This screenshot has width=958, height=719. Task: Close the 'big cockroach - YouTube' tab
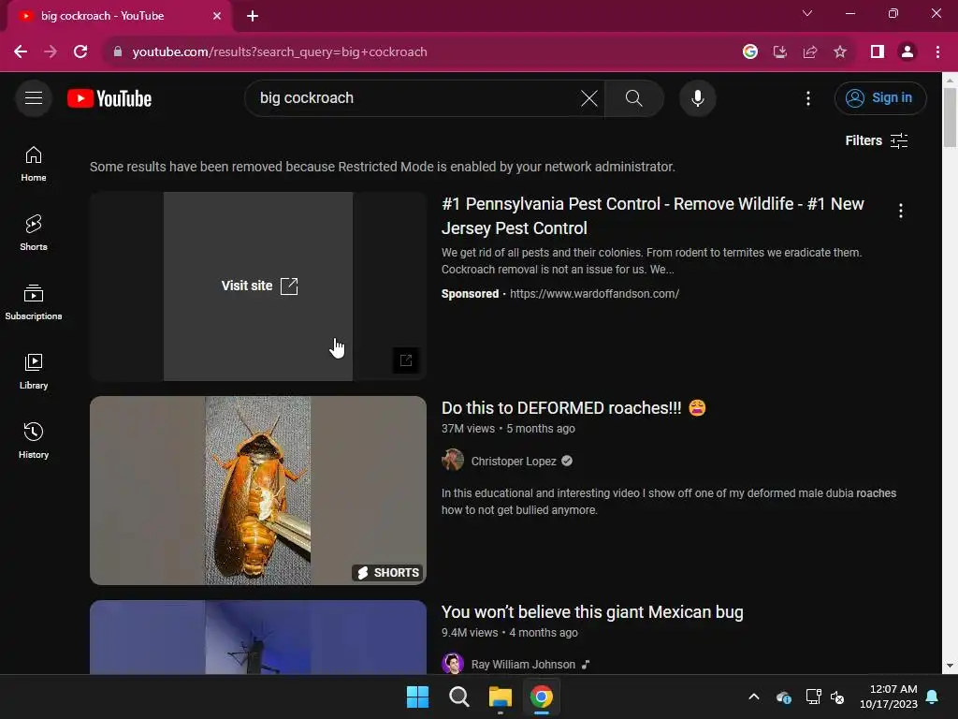(217, 16)
